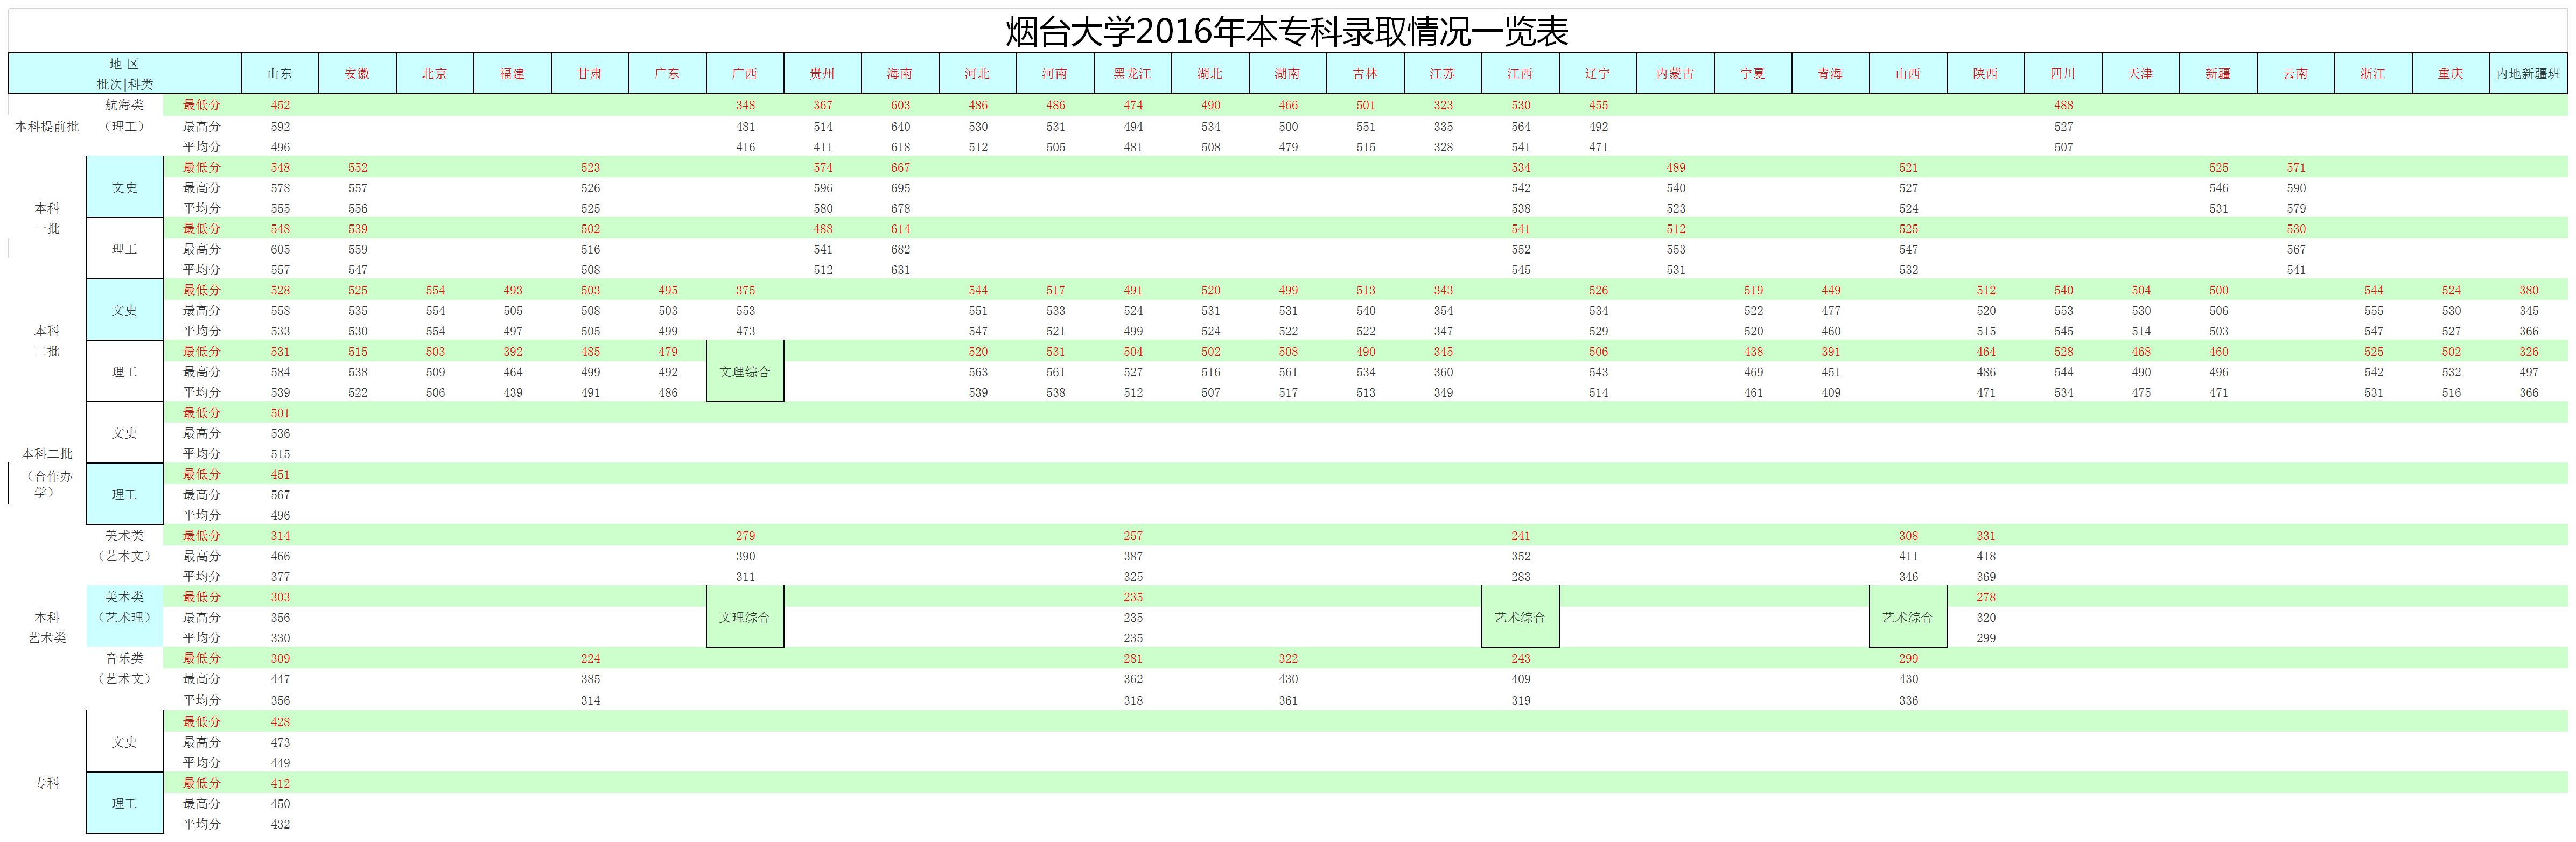This screenshot has width=2576, height=842.
Task: Select the 海南 column header
Action: 900,74
